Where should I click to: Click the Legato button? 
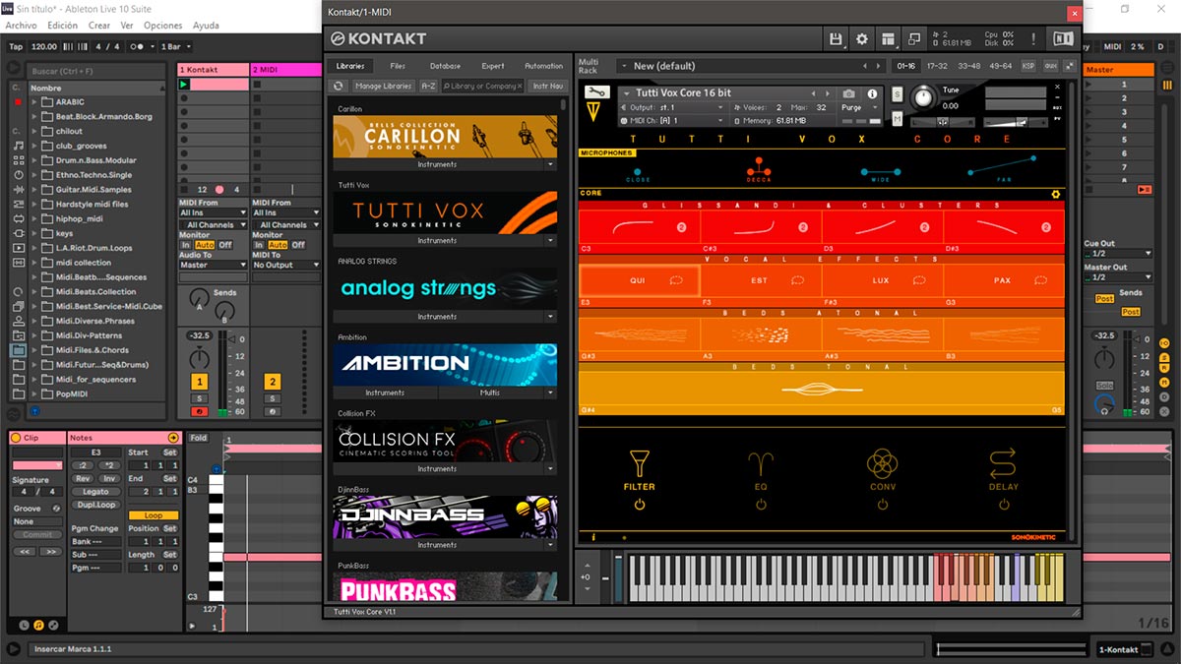pyautogui.click(x=95, y=491)
